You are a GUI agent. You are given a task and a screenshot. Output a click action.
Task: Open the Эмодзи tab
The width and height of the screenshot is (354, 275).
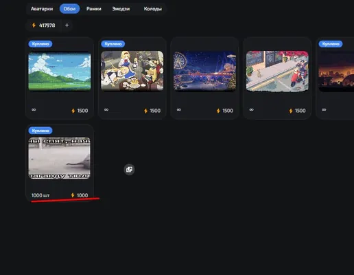[121, 9]
